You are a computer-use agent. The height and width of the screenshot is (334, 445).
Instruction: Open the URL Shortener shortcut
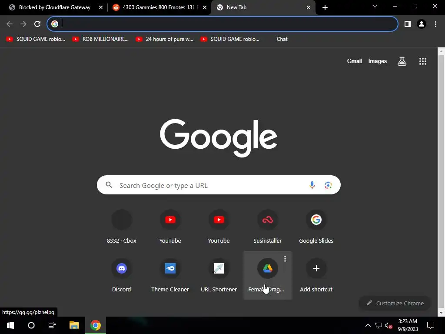(219, 276)
